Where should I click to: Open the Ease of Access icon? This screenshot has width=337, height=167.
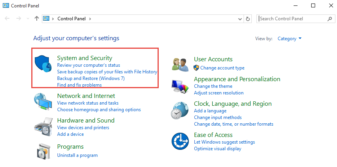coord(180,141)
